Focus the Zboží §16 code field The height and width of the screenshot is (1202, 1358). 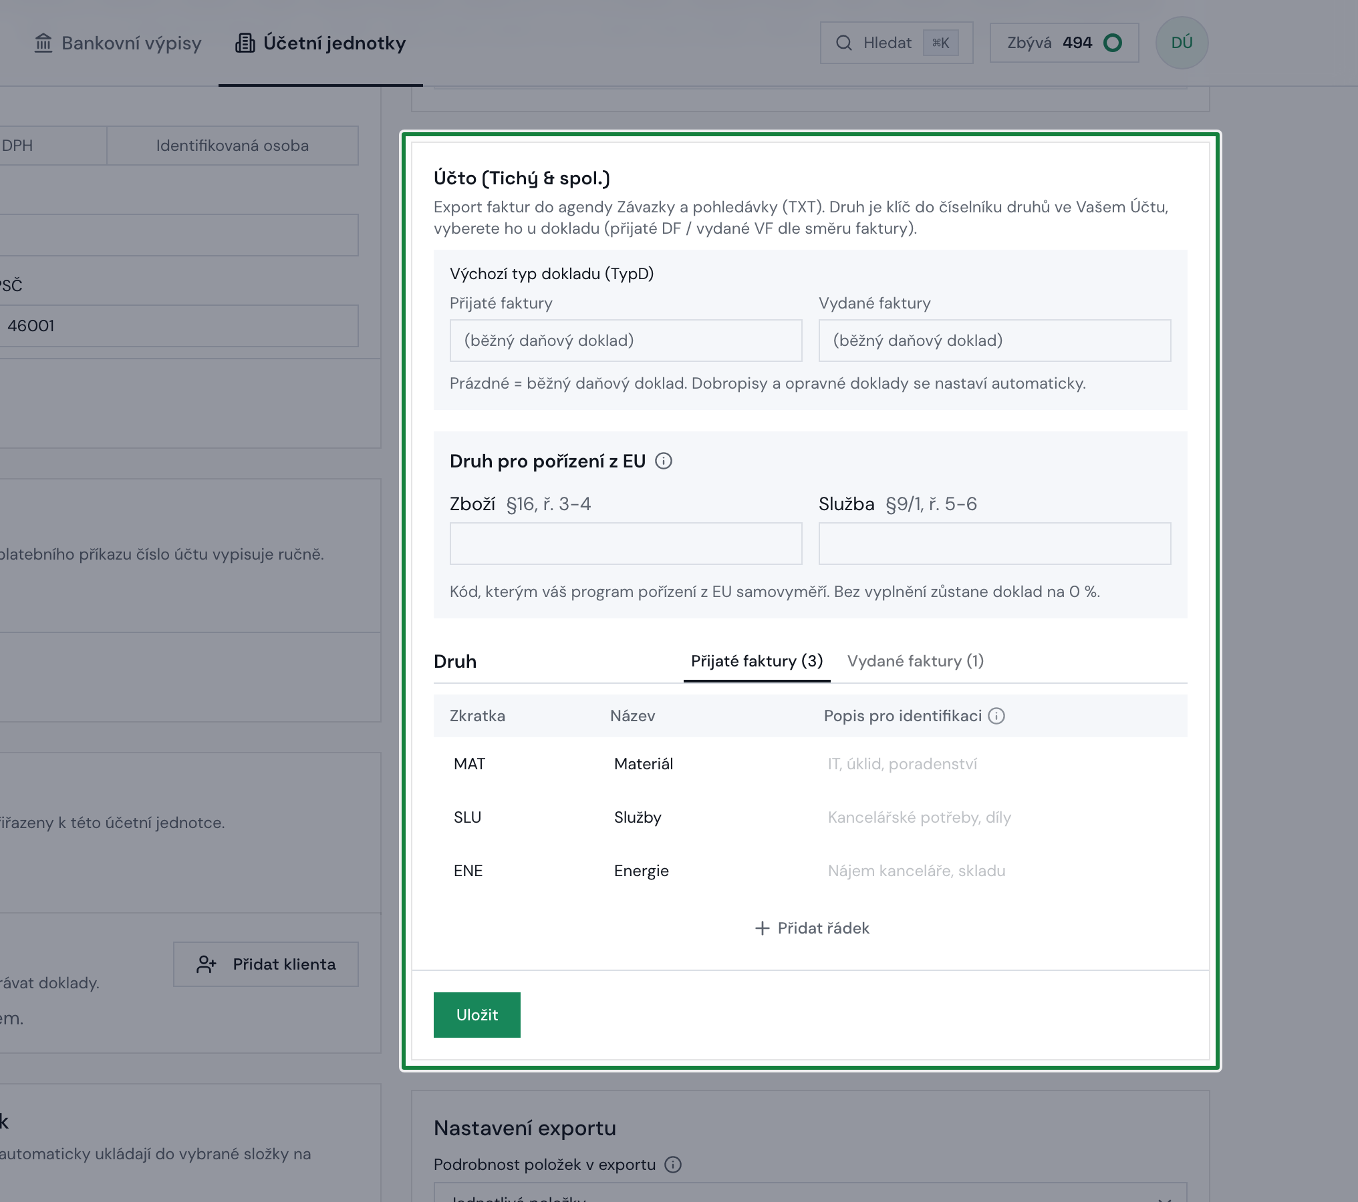(626, 544)
